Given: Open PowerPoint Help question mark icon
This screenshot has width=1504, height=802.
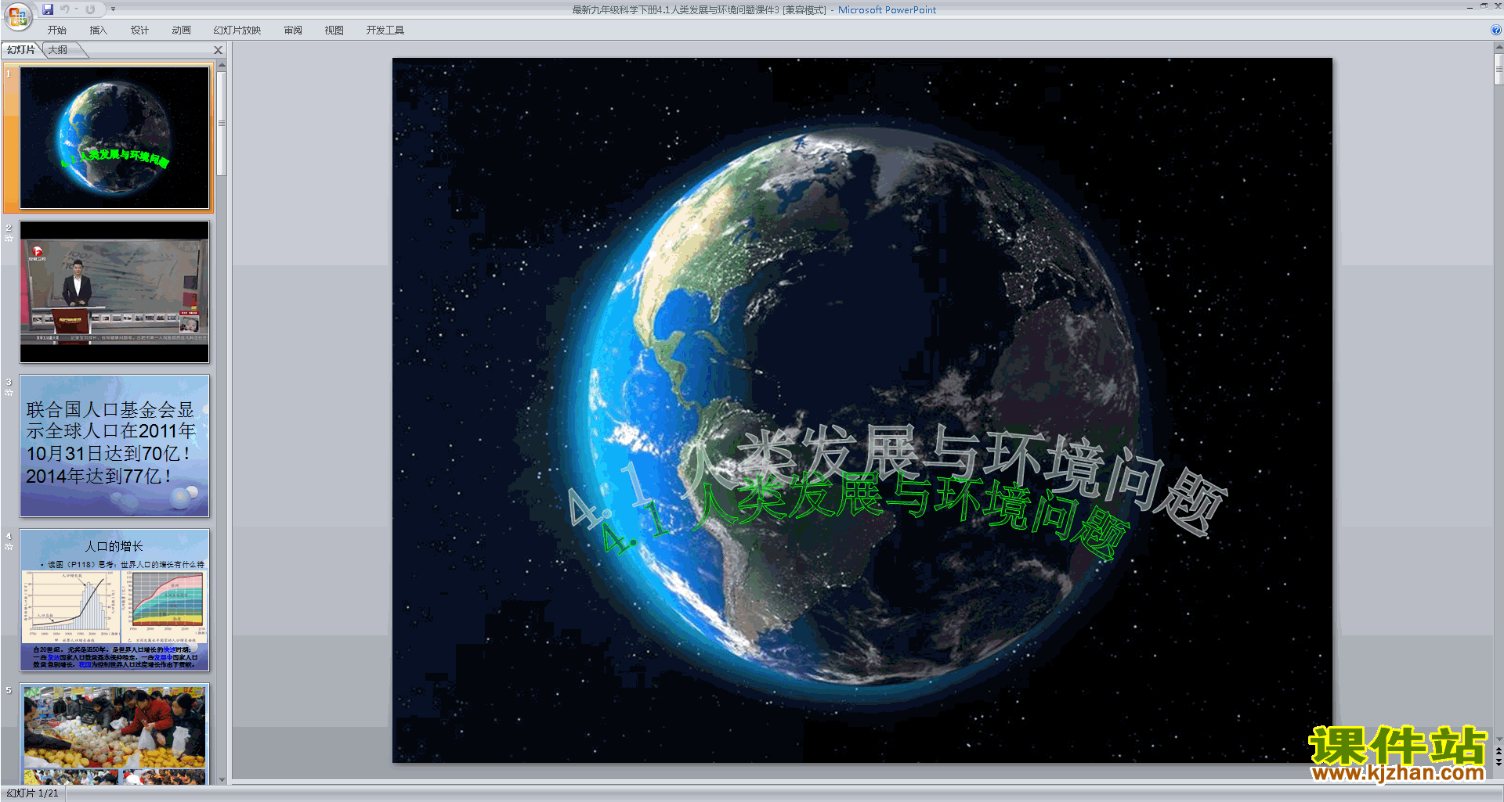Looking at the screenshot, I should tap(1496, 30).
